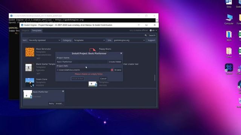Click the globe language icon
The height and width of the screenshot is (135, 241).
pos(151,30)
